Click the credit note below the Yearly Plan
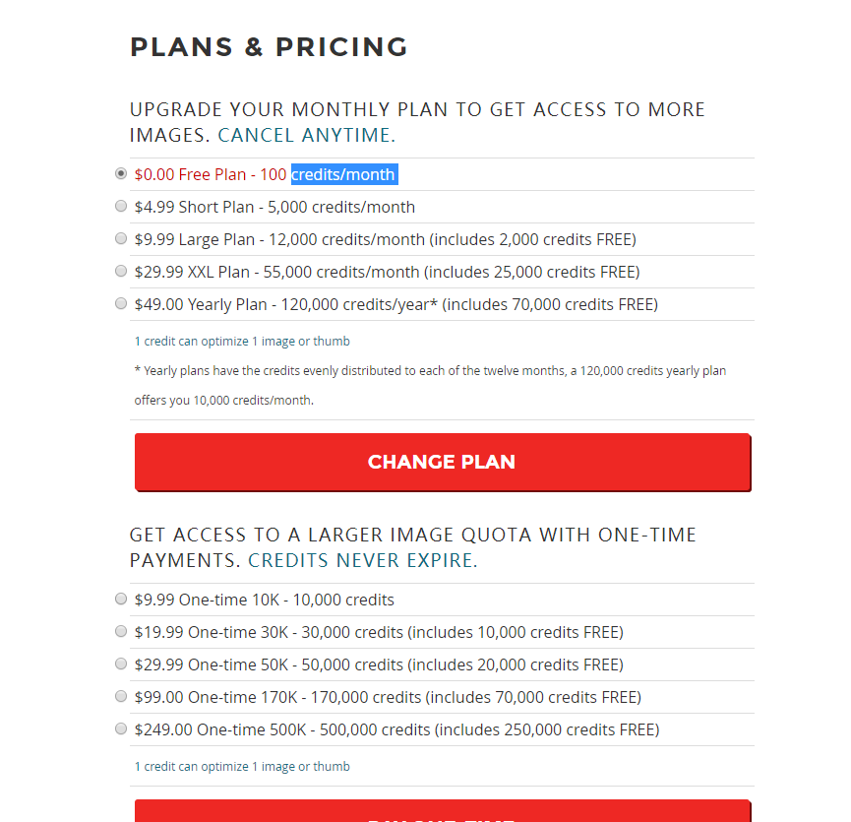 point(242,342)
